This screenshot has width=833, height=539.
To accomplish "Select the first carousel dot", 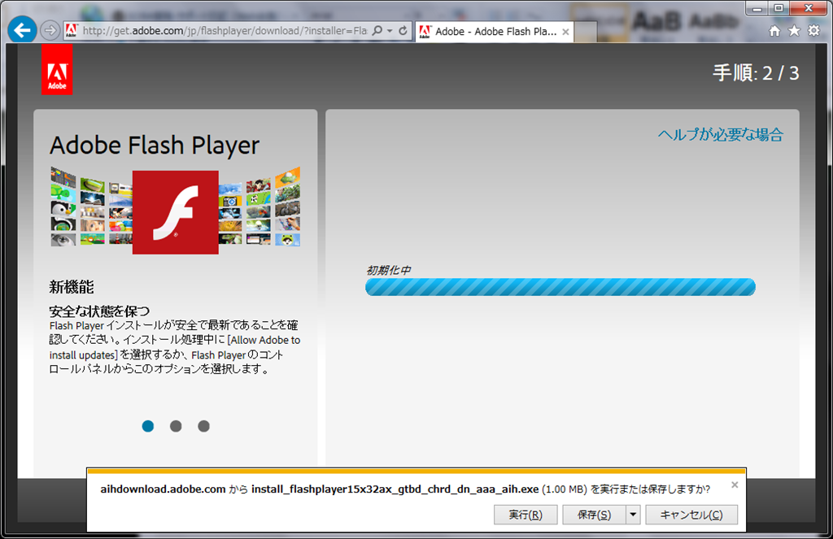I will pyautogui.click(x=148, y=426).
